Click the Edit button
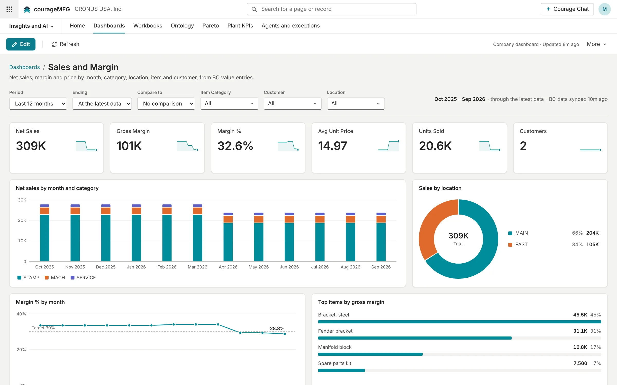 coord(21,44)
